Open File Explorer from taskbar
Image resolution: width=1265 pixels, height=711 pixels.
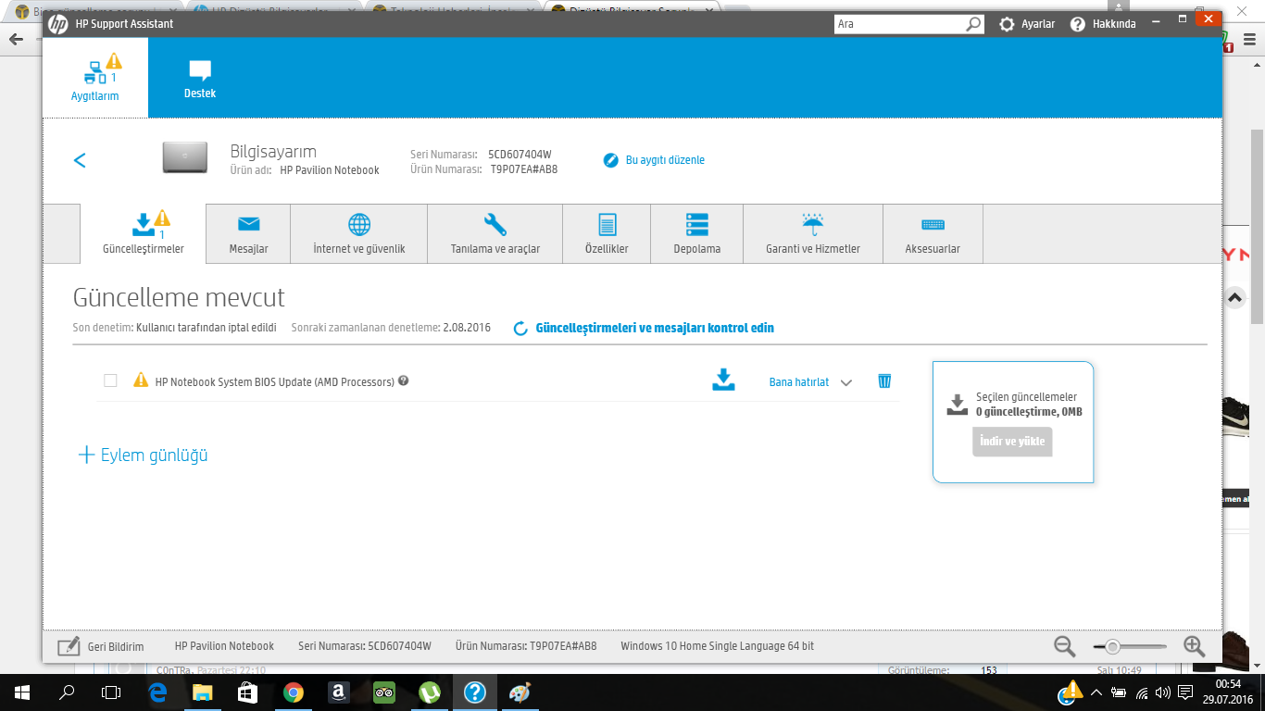tap(203, 692)
